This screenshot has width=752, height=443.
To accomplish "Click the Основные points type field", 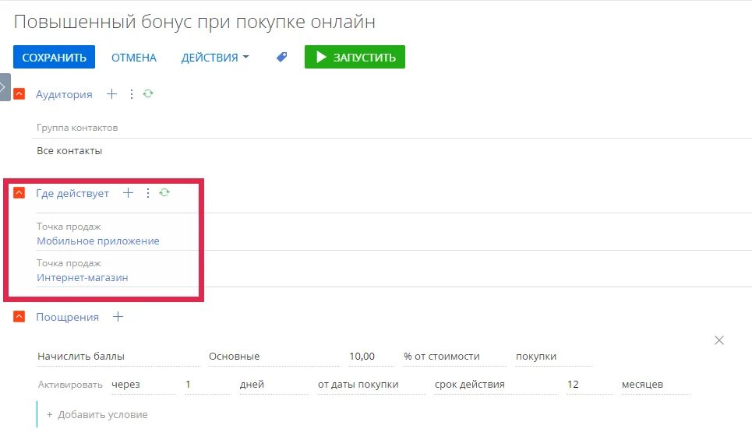I will tap(274, 357).
